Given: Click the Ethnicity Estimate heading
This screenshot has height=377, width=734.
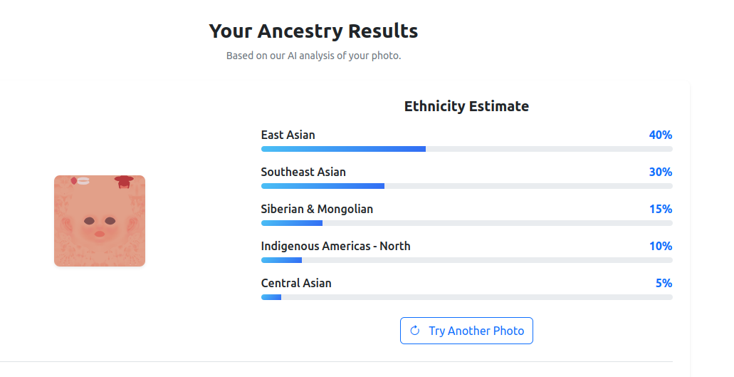Looking at the screenshot, I should pos(466,106).
